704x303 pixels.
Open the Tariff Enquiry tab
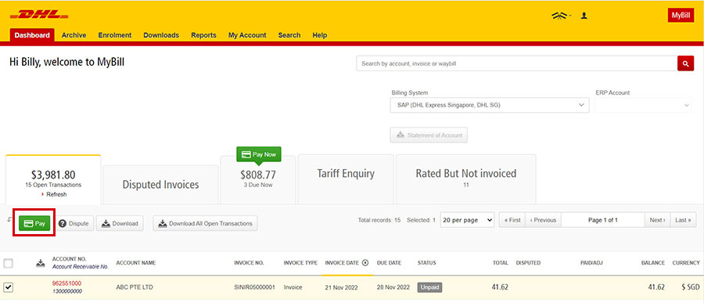[x=346, y=179]
